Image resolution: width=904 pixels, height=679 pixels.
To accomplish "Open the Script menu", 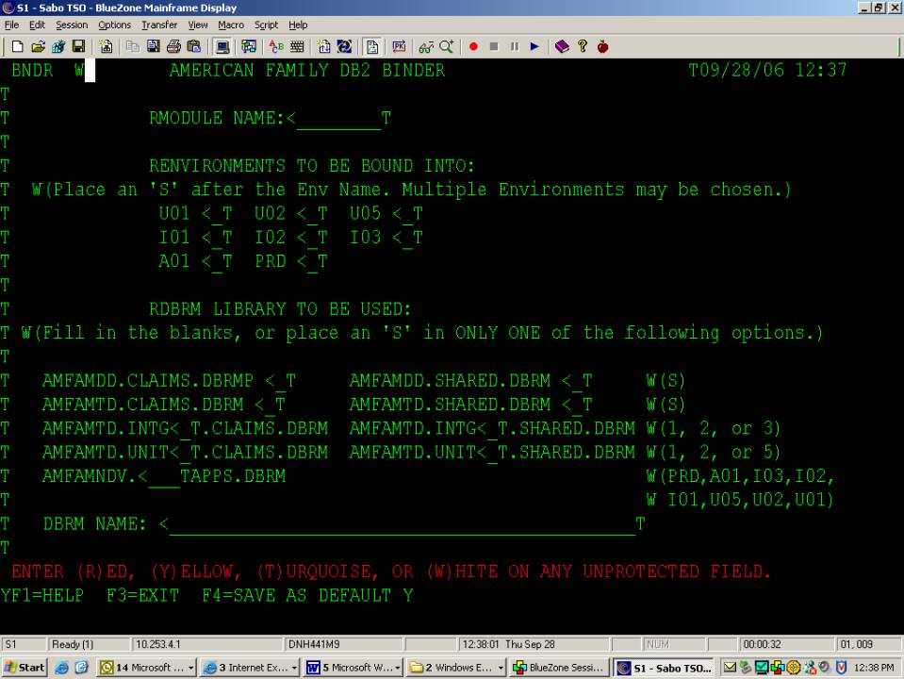I will [267, 25].
